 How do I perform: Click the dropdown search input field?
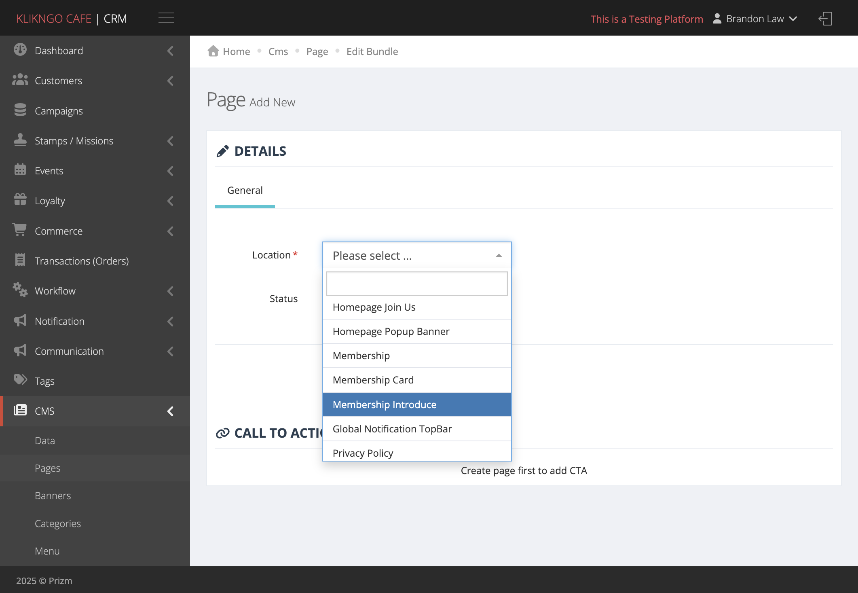pyautogui.click(x=417, y=284)
